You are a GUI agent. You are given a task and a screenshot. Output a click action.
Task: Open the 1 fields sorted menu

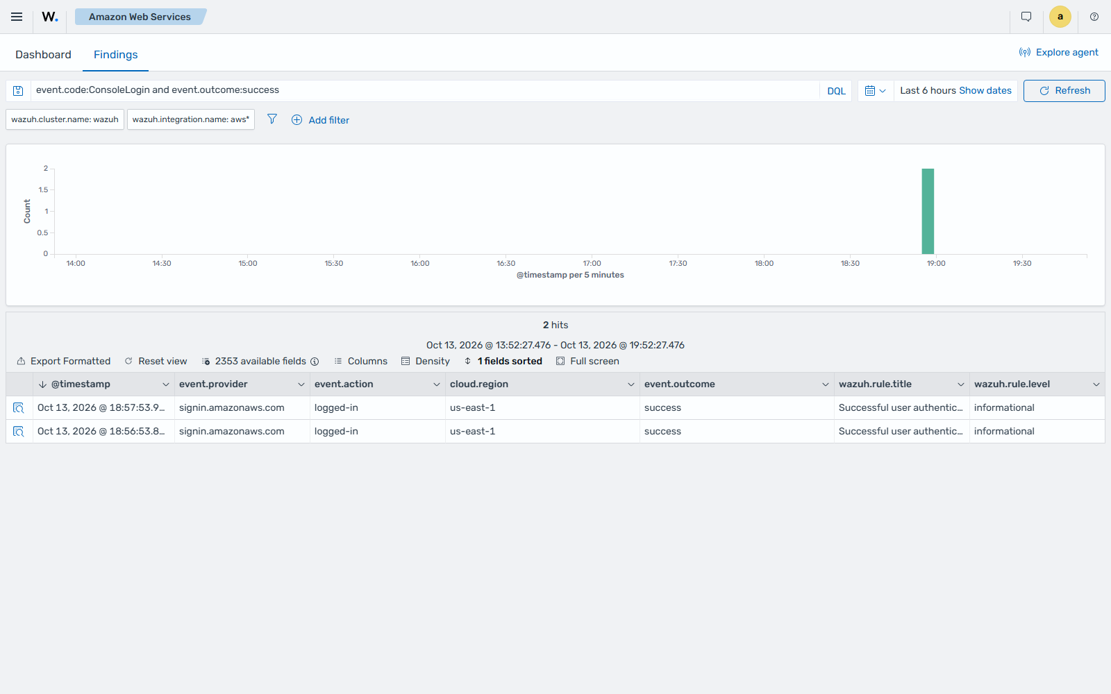click(503, 361)
